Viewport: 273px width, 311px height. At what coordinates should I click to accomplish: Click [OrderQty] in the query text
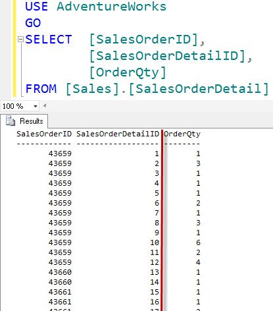128,72
